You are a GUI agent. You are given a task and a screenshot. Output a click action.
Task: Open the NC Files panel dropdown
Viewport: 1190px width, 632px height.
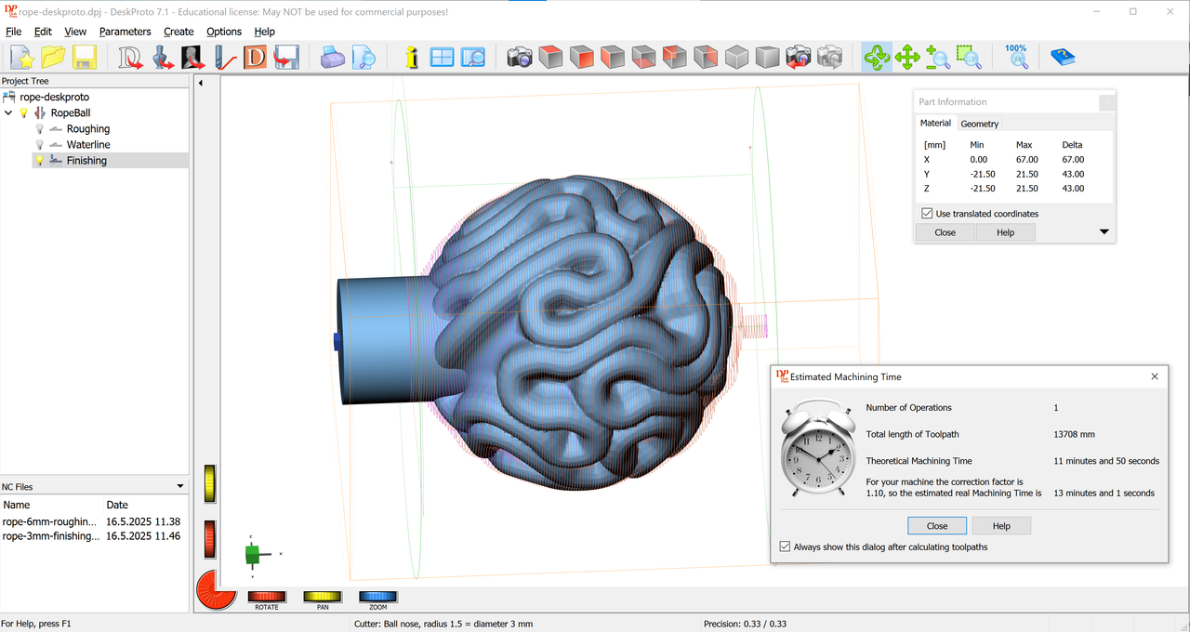179,485
